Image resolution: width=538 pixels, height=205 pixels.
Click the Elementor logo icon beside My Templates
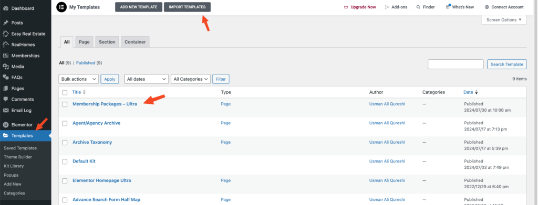pos(61,7)
